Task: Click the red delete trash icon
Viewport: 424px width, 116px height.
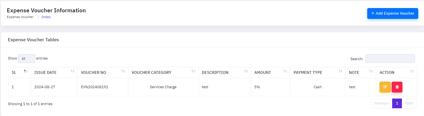Action: click(397, 87)
